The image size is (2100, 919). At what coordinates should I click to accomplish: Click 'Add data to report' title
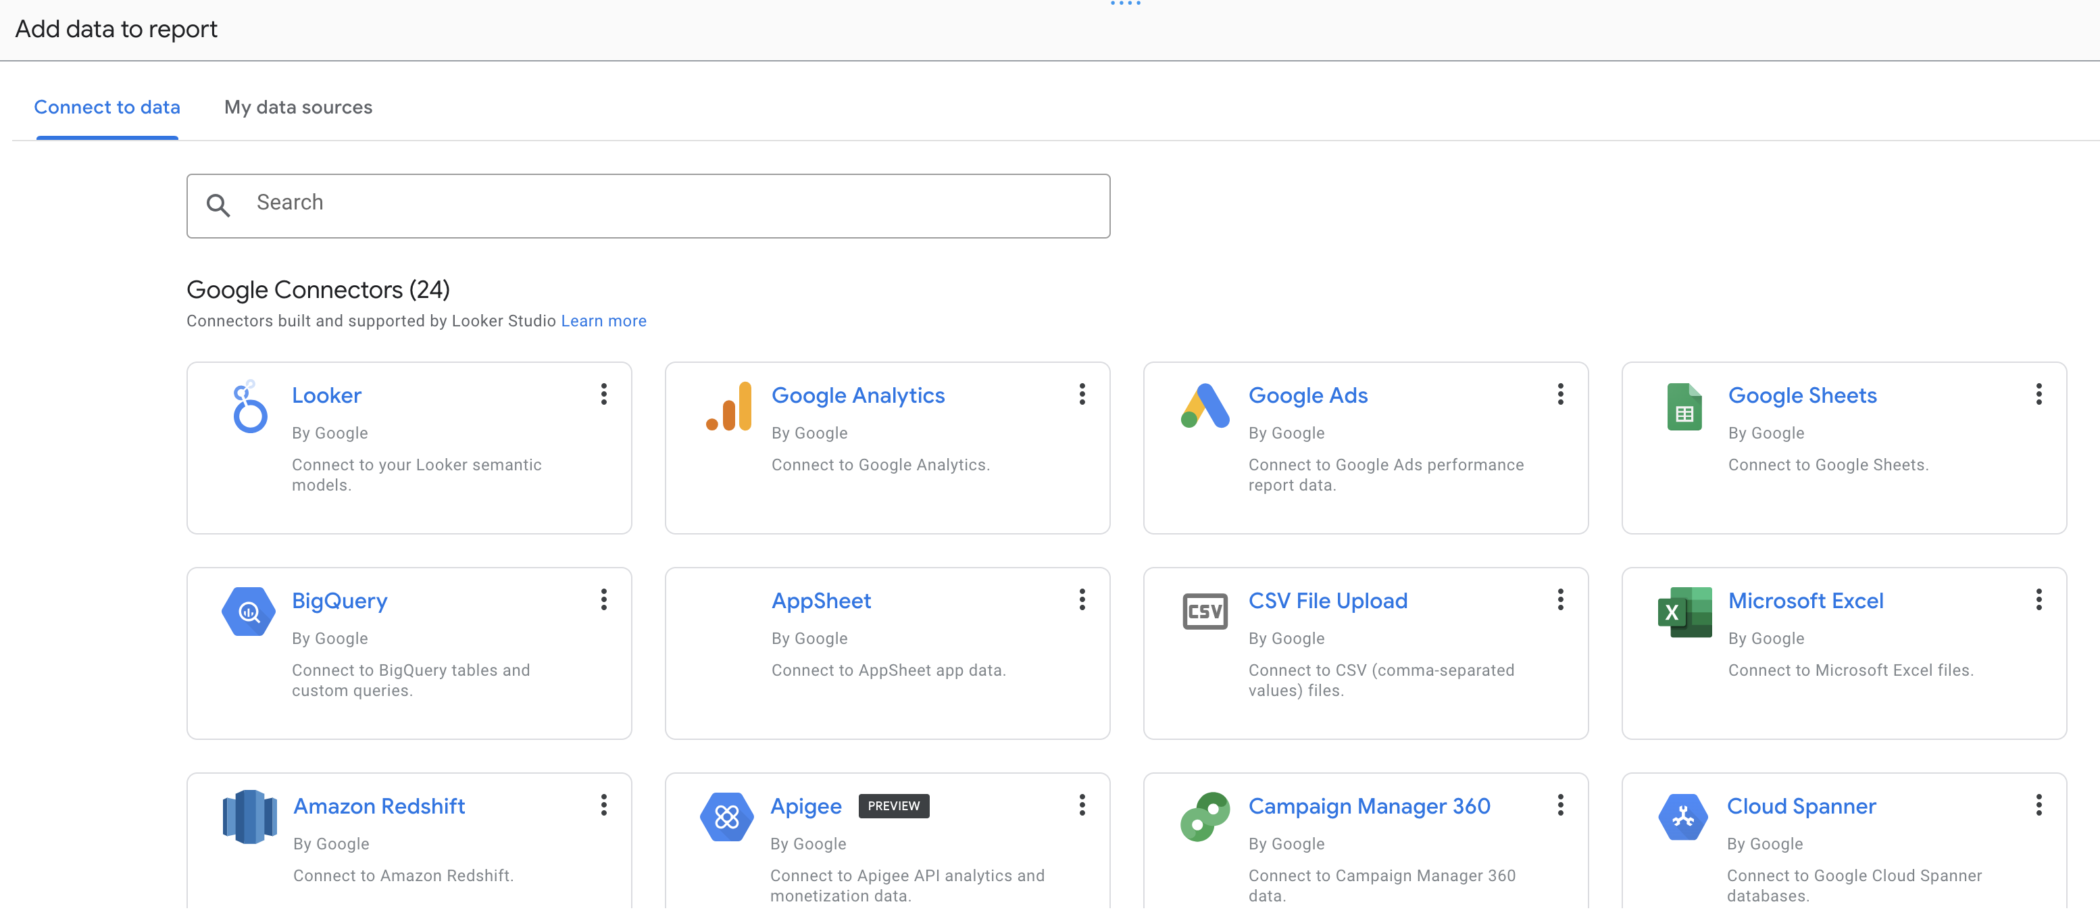116,29
